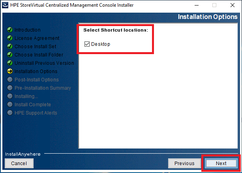
Task: Minimize the installer window
Action: pyautogui.click(x=197, y=5)
